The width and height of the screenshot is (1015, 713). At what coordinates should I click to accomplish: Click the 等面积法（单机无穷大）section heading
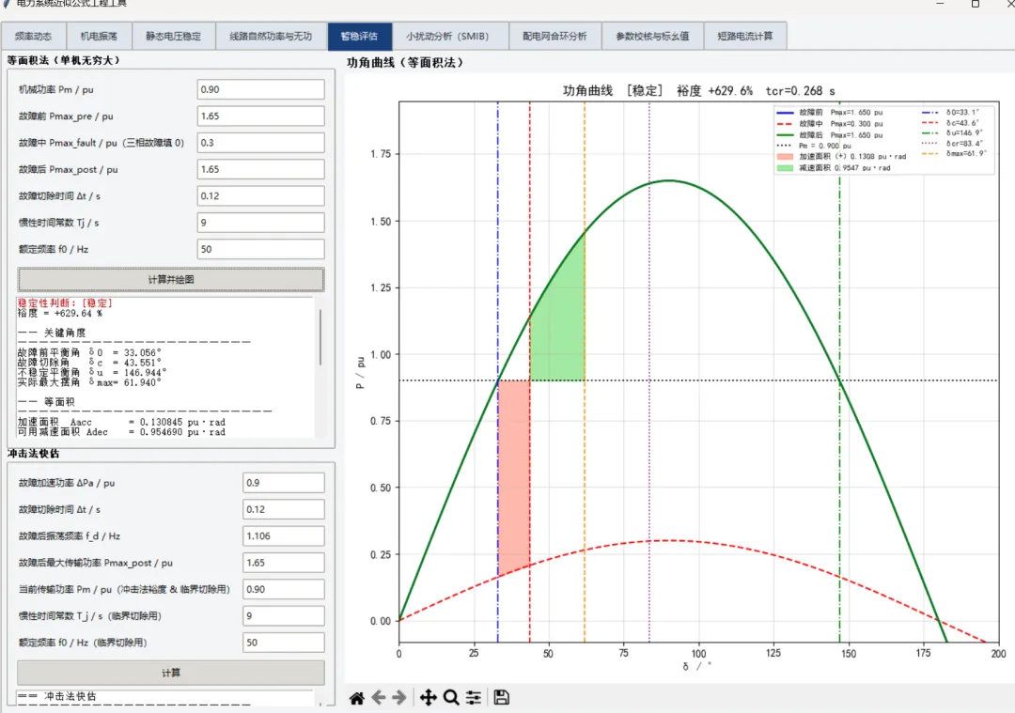pos(64,60)
